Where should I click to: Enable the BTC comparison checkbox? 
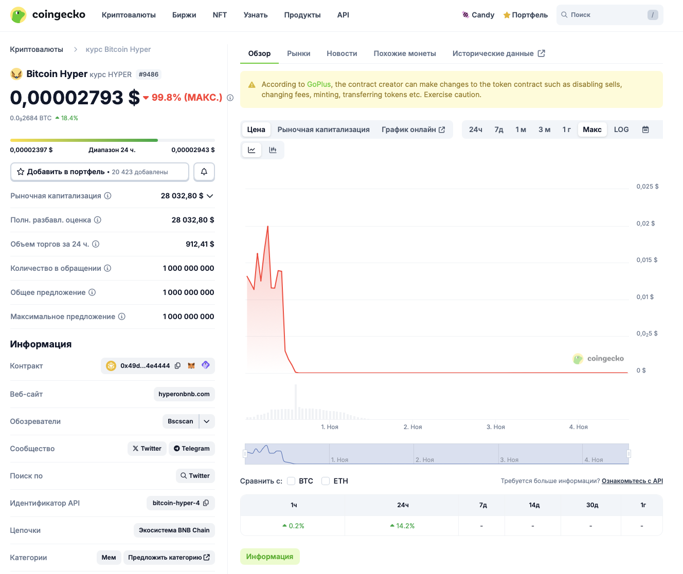click(291, 480)
